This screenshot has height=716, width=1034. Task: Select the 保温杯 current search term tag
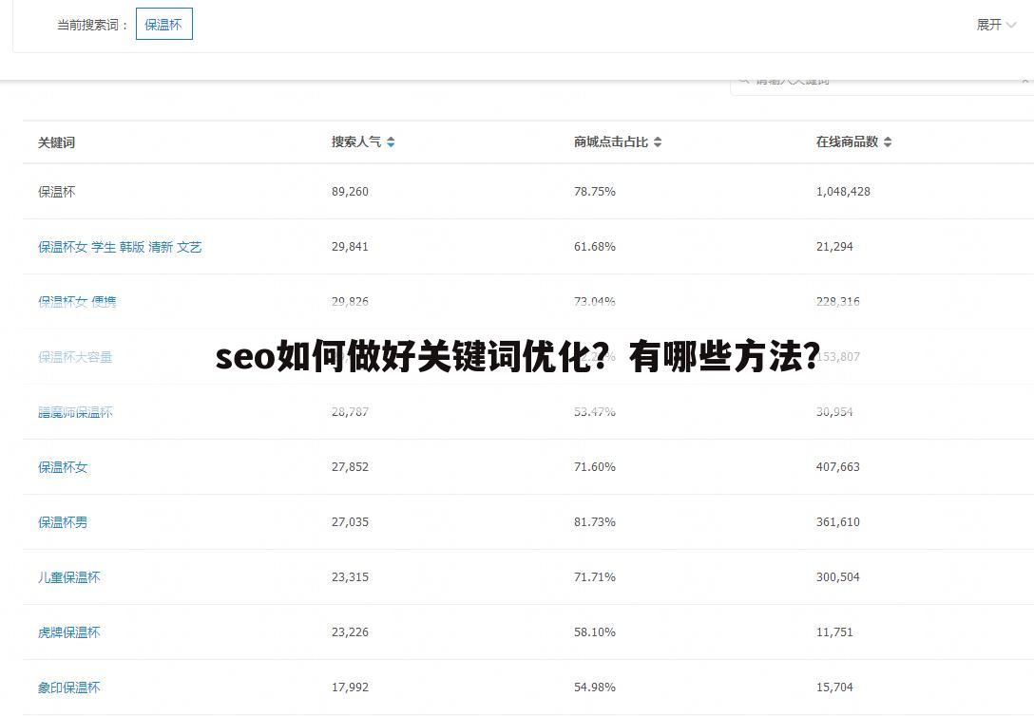coord(163,24)
